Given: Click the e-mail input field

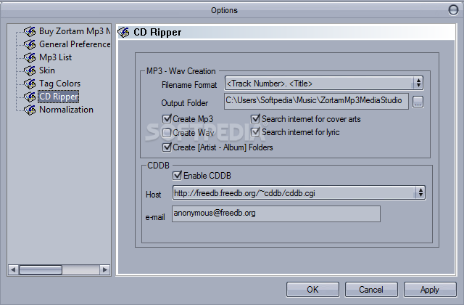Looking at the screenshot, I should 276,213.
